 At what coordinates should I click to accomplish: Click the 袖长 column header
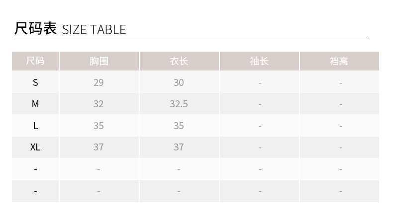click(x=259, y=61)
